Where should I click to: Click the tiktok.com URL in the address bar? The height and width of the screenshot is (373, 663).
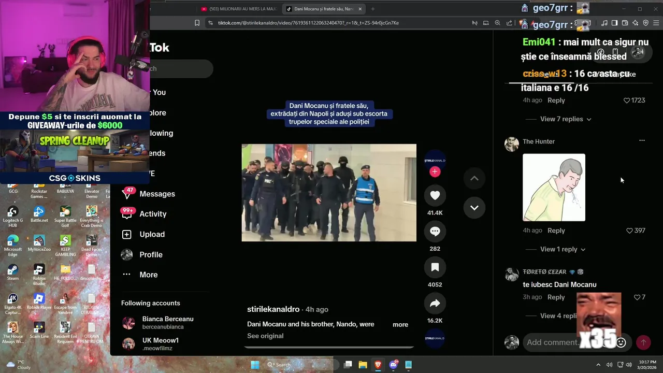click(308, 23)
